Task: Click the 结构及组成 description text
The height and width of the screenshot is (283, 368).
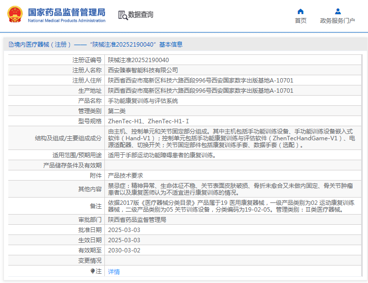Action: (232, 138)
